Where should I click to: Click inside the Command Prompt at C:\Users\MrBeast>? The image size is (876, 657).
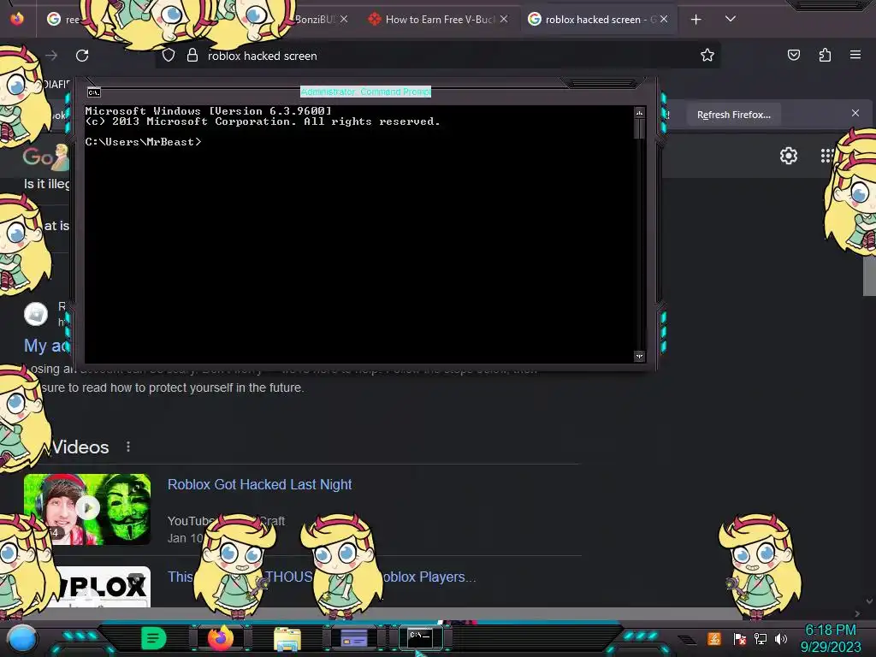tap(143, 142)
